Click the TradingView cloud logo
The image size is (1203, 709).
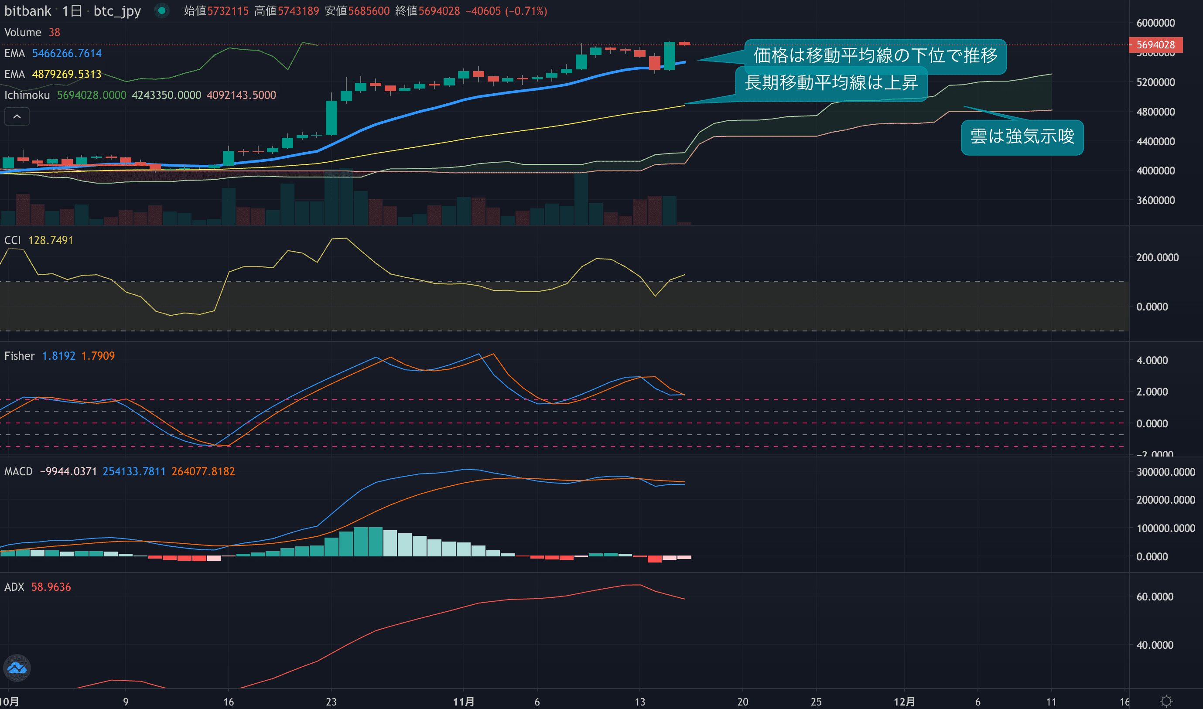coord(17,668)
